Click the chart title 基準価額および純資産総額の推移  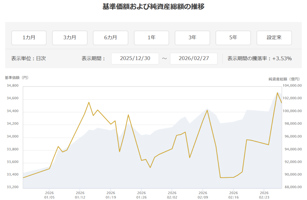click(153, 7)
